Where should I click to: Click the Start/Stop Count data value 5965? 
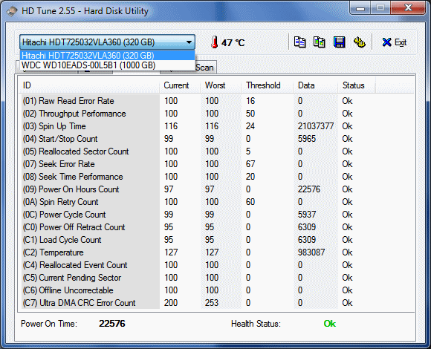coord(307,139)
